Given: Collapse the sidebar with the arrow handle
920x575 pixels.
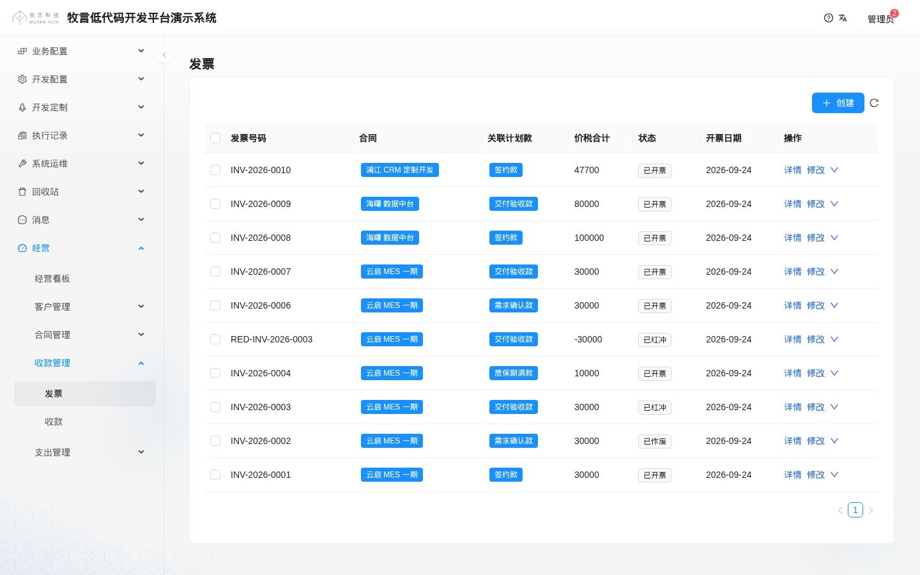Looking at the screenshot, I should [x=164, y=55].
